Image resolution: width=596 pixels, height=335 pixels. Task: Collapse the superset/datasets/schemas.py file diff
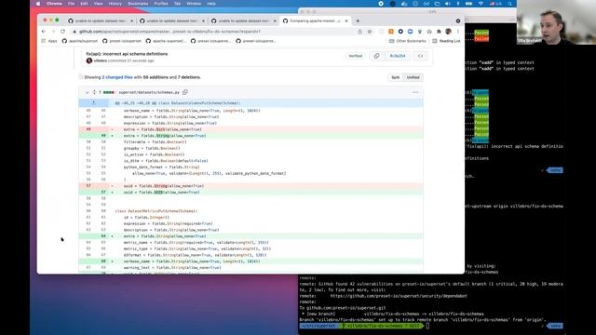tap(87, 92)
